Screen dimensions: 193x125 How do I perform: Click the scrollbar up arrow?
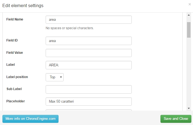tap(189, 15)
